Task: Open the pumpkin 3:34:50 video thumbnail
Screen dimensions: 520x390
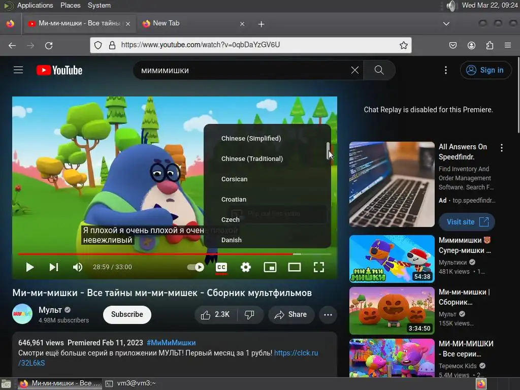Action: [x=392, y=310]
